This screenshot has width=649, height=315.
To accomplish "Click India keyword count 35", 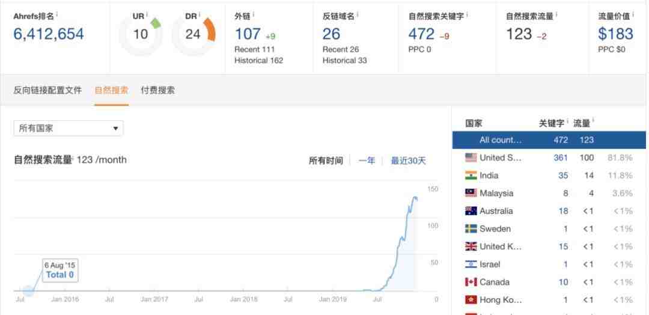I will (x=563, y=176).
